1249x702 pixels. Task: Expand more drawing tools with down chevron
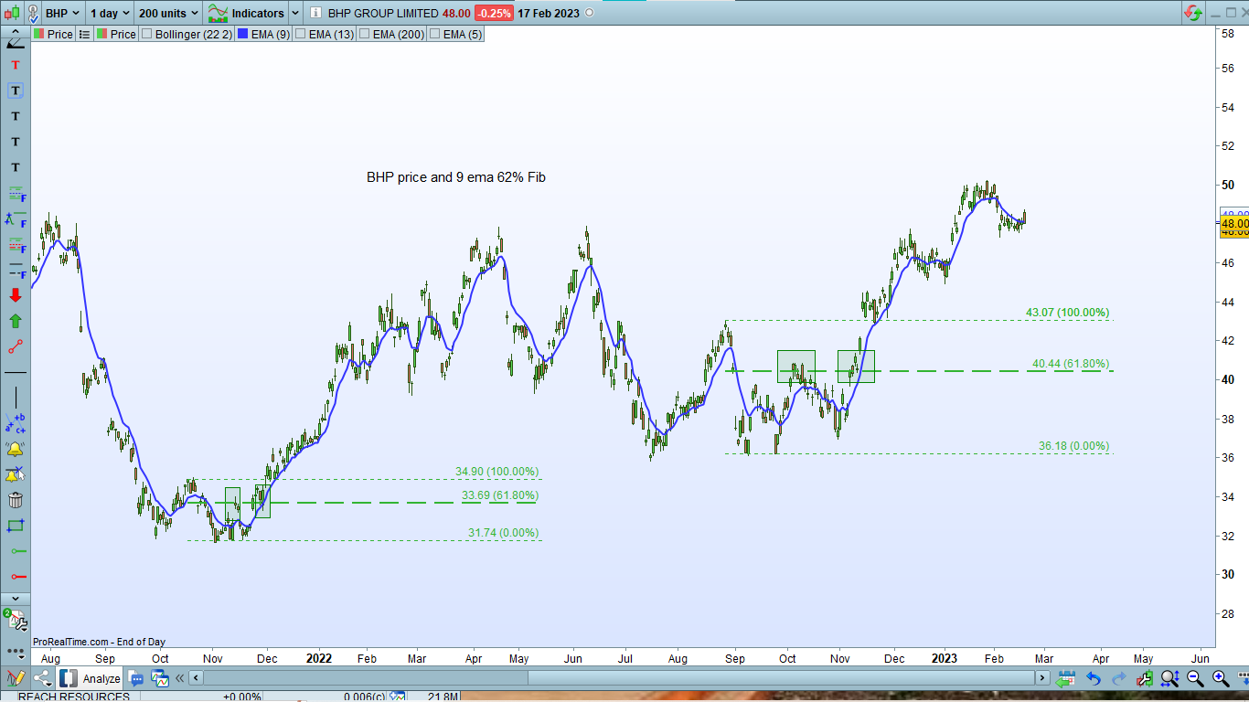(16, 598)
